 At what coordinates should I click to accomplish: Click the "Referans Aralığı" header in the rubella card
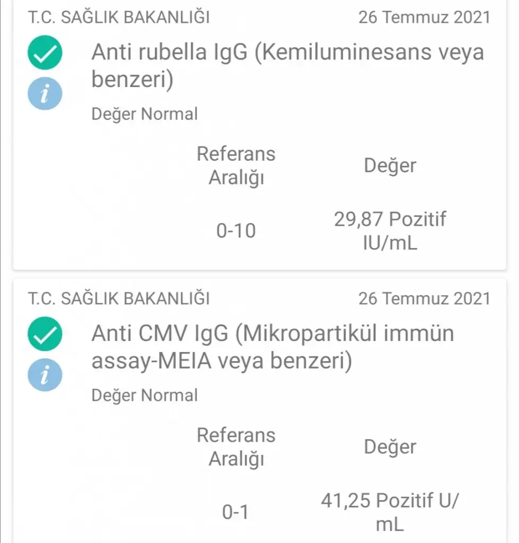coord(236,166)
